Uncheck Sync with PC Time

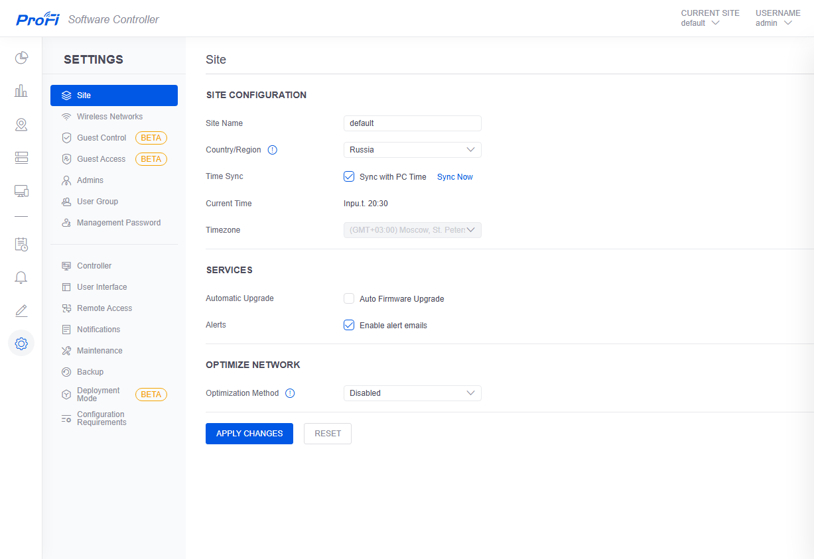tap(349, 176)
